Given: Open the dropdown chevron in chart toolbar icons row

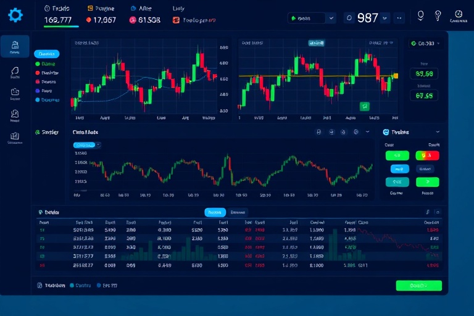Looking at the screenshot, I should (x=368, y=132).
